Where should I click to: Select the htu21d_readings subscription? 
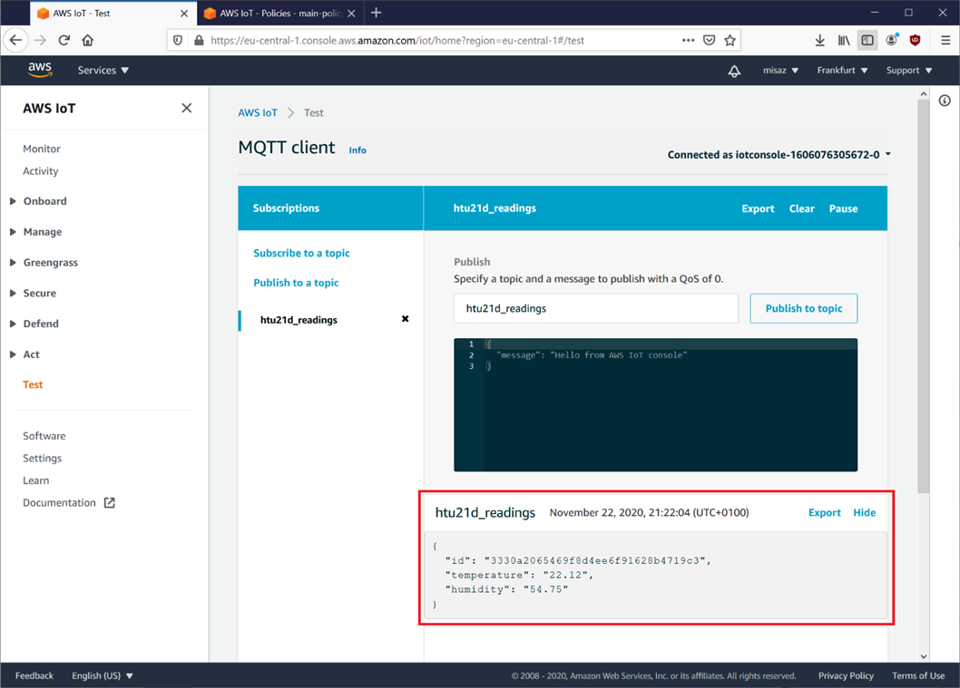click(x=299, y=320)
